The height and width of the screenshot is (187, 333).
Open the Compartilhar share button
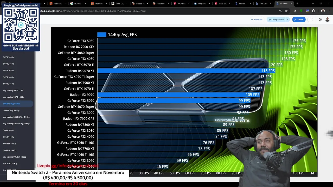click(x=276, y=19)
